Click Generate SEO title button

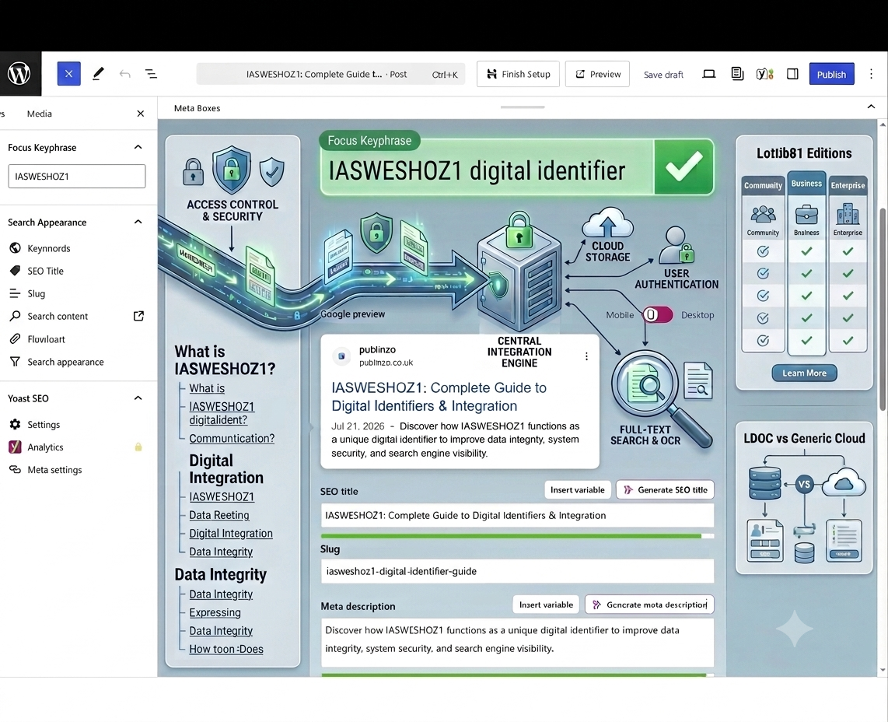point(665,489)
